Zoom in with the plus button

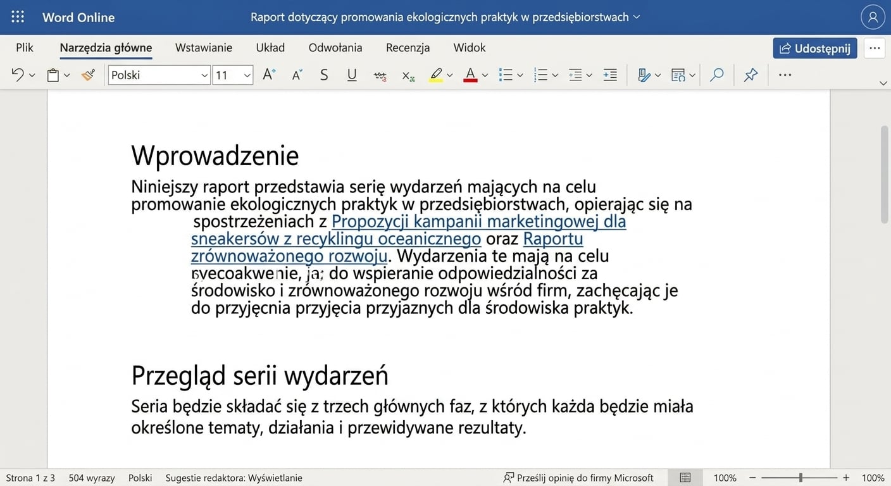[x=846, y=478]
